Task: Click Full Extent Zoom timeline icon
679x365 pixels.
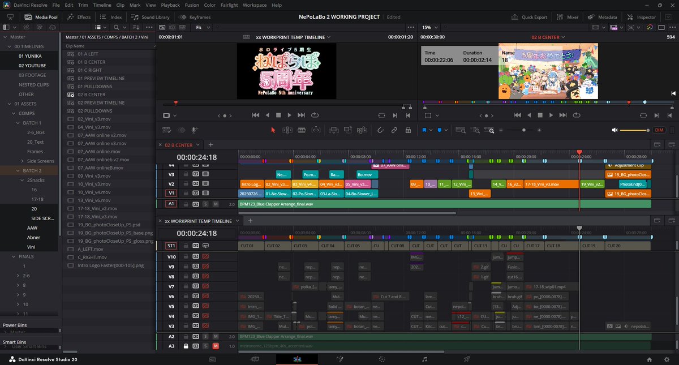Action: [462, 130]
